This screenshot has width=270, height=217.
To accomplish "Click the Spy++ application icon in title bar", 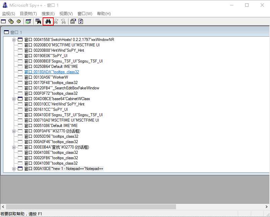I will 5,5.
